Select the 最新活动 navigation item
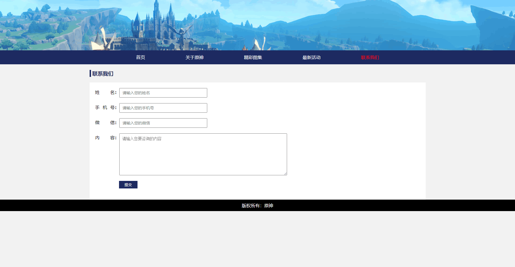 click(311, 57)
